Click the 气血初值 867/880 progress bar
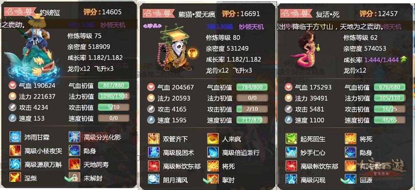This screenshot has width=415, height=190. click(114, 85)
